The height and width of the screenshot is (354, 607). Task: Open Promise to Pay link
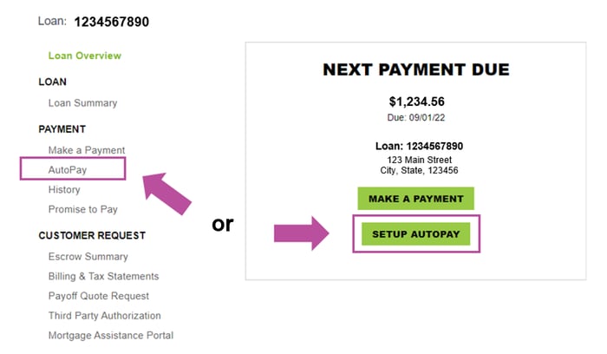point(83,209)
